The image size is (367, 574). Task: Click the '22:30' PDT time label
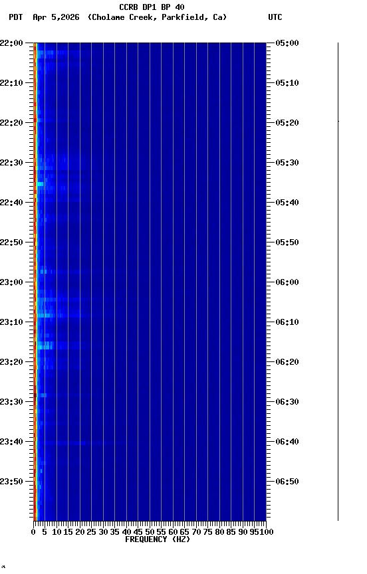coord(11,163)
